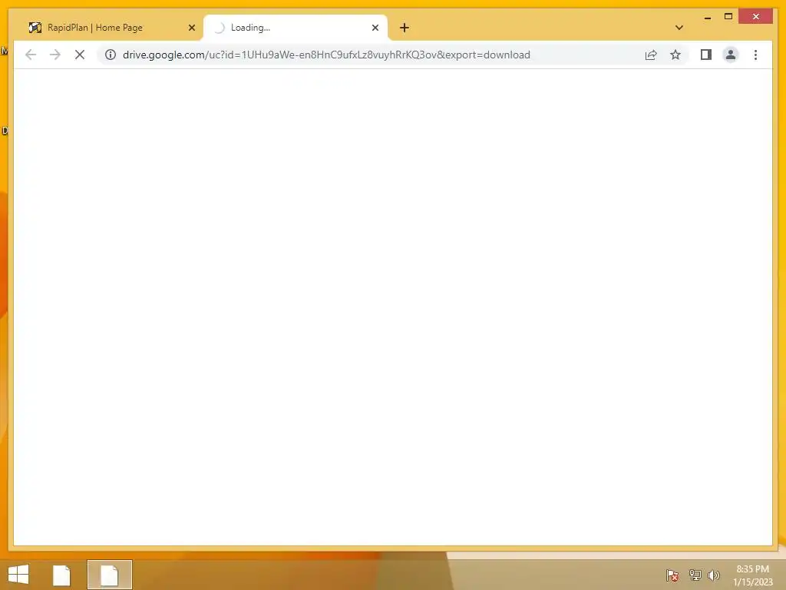Go forward to the next page

(55, 55)
